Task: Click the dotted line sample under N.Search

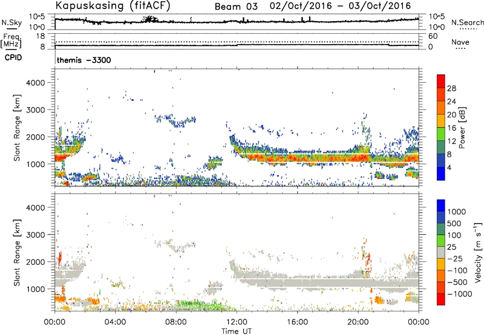Action: [468, 29]
